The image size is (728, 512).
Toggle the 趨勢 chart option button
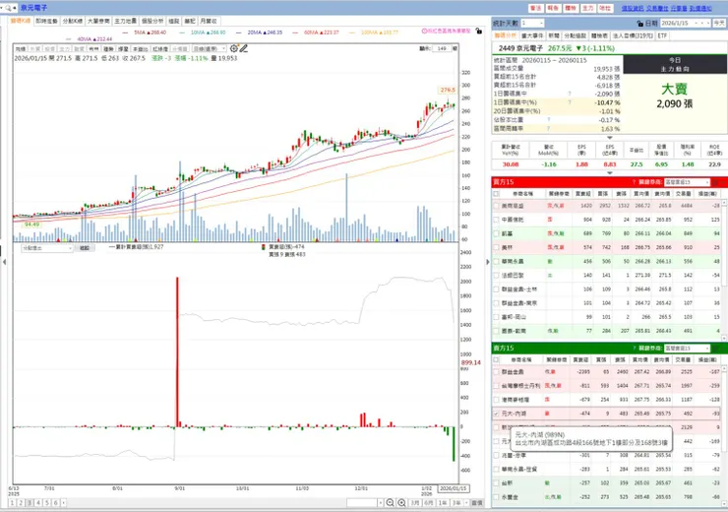(108, 49)
